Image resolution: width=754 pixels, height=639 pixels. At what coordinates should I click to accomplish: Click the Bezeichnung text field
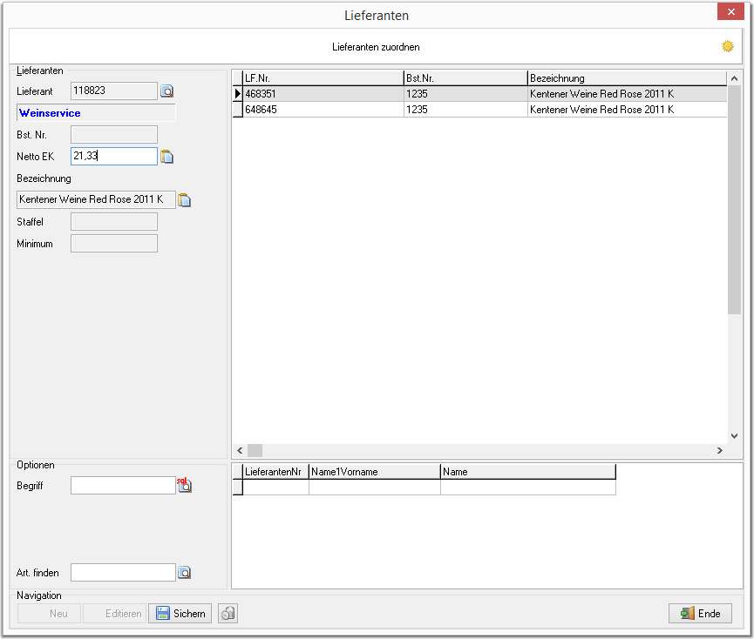96,199
